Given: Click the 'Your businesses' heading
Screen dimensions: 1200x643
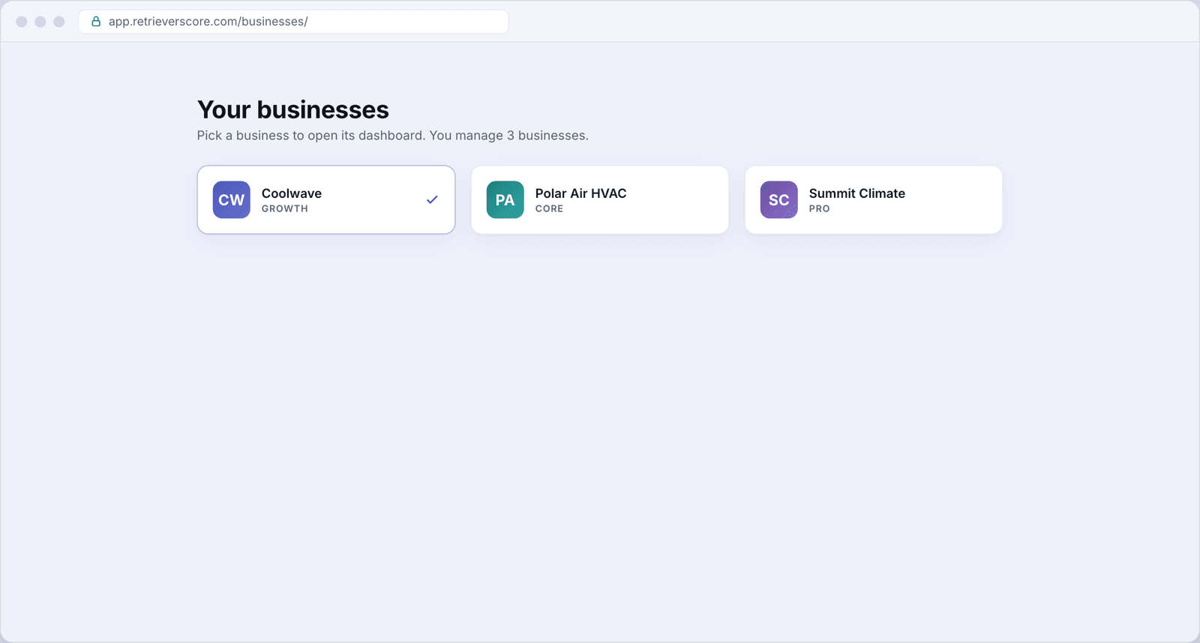Looking at the screenshot, I should [x=293, y=110].
